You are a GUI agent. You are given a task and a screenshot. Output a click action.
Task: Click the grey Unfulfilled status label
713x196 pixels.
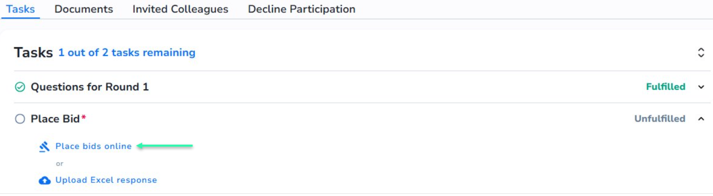pos(660,119)
